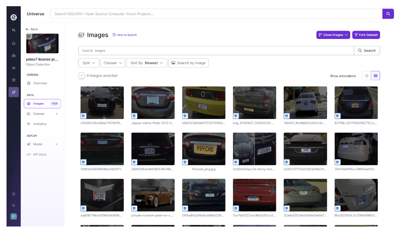
Task: Toggle the select-all images checkbox
Action: [x=81, y=75]
